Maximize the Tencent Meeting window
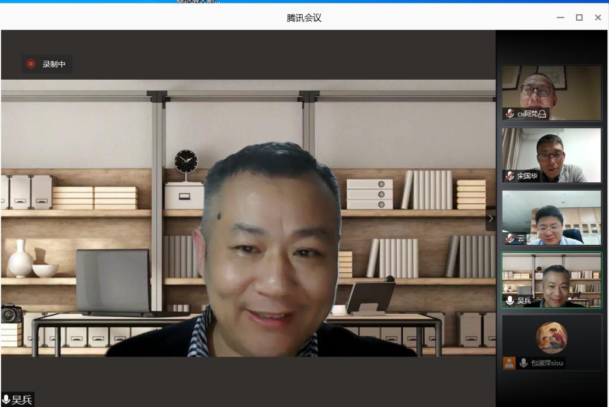The height and width of the screenshot is (407, 609). [x=579, y=18]
